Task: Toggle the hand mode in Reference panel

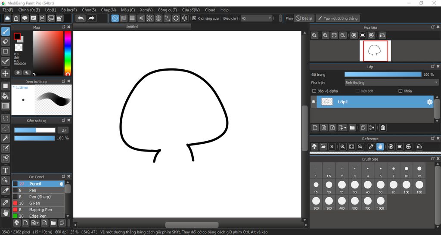Action: pos(380,147)
